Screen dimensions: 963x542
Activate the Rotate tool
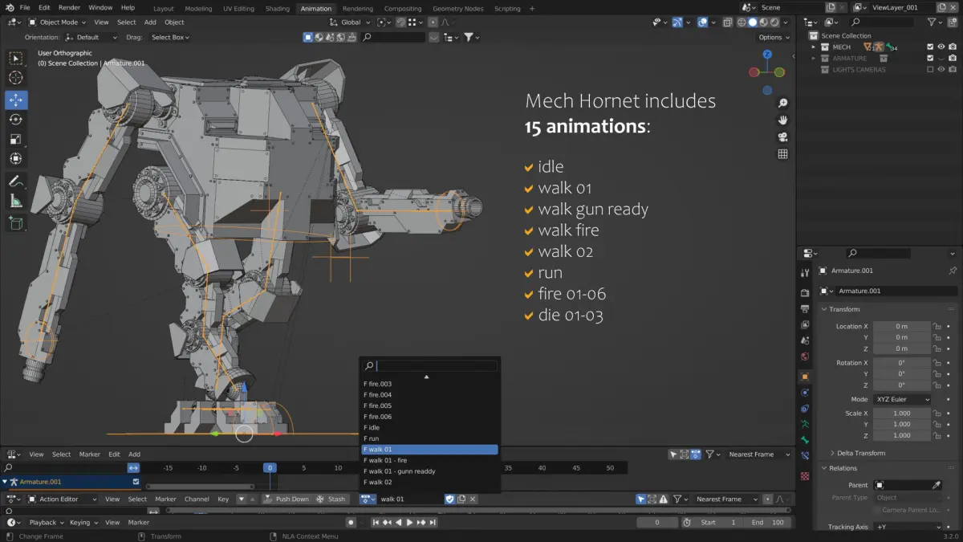(x=16, y=120)
